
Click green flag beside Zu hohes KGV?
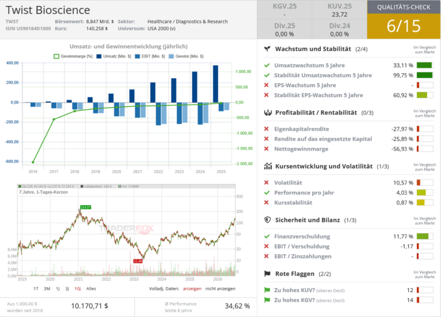pos(267,300)
